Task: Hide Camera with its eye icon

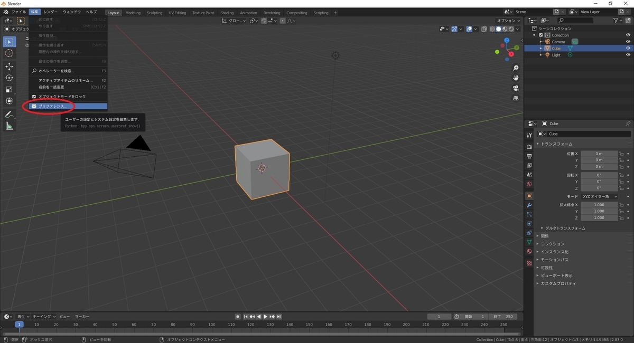Action: pyautogui.click(x=628, y=42)
